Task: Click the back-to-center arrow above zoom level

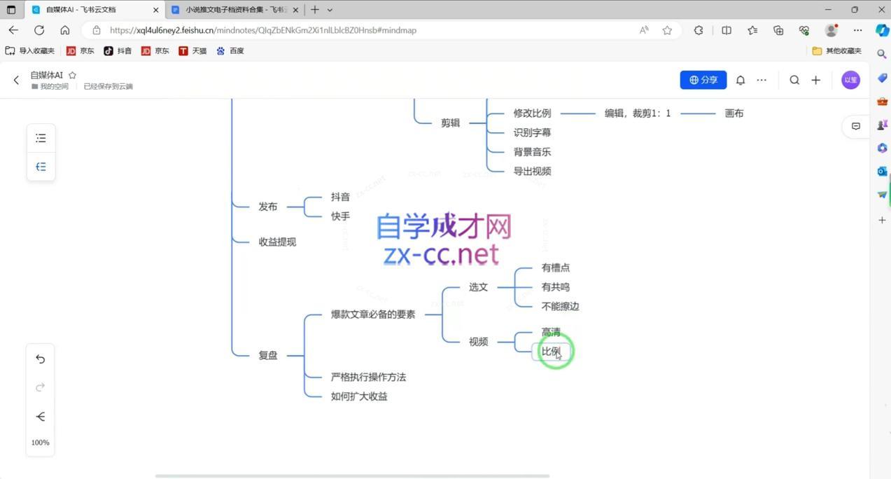Action: tap(40, 416)
